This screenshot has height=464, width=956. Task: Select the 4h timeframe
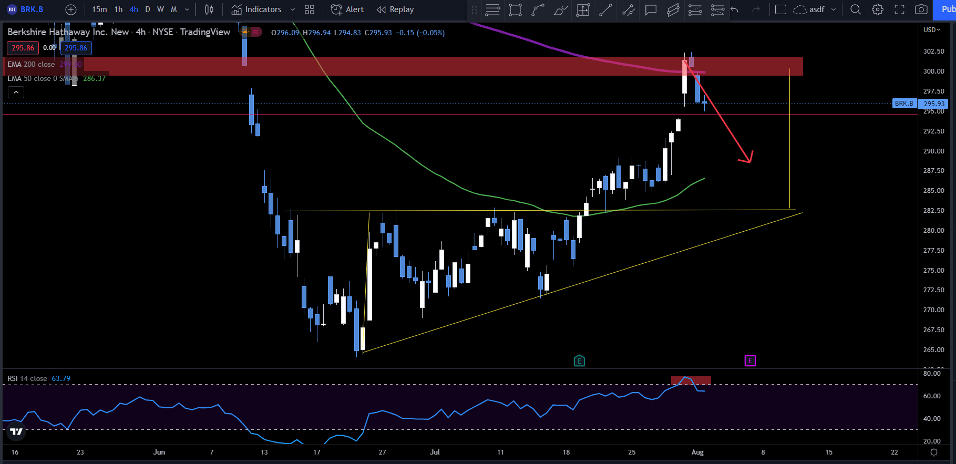(134, 9)
